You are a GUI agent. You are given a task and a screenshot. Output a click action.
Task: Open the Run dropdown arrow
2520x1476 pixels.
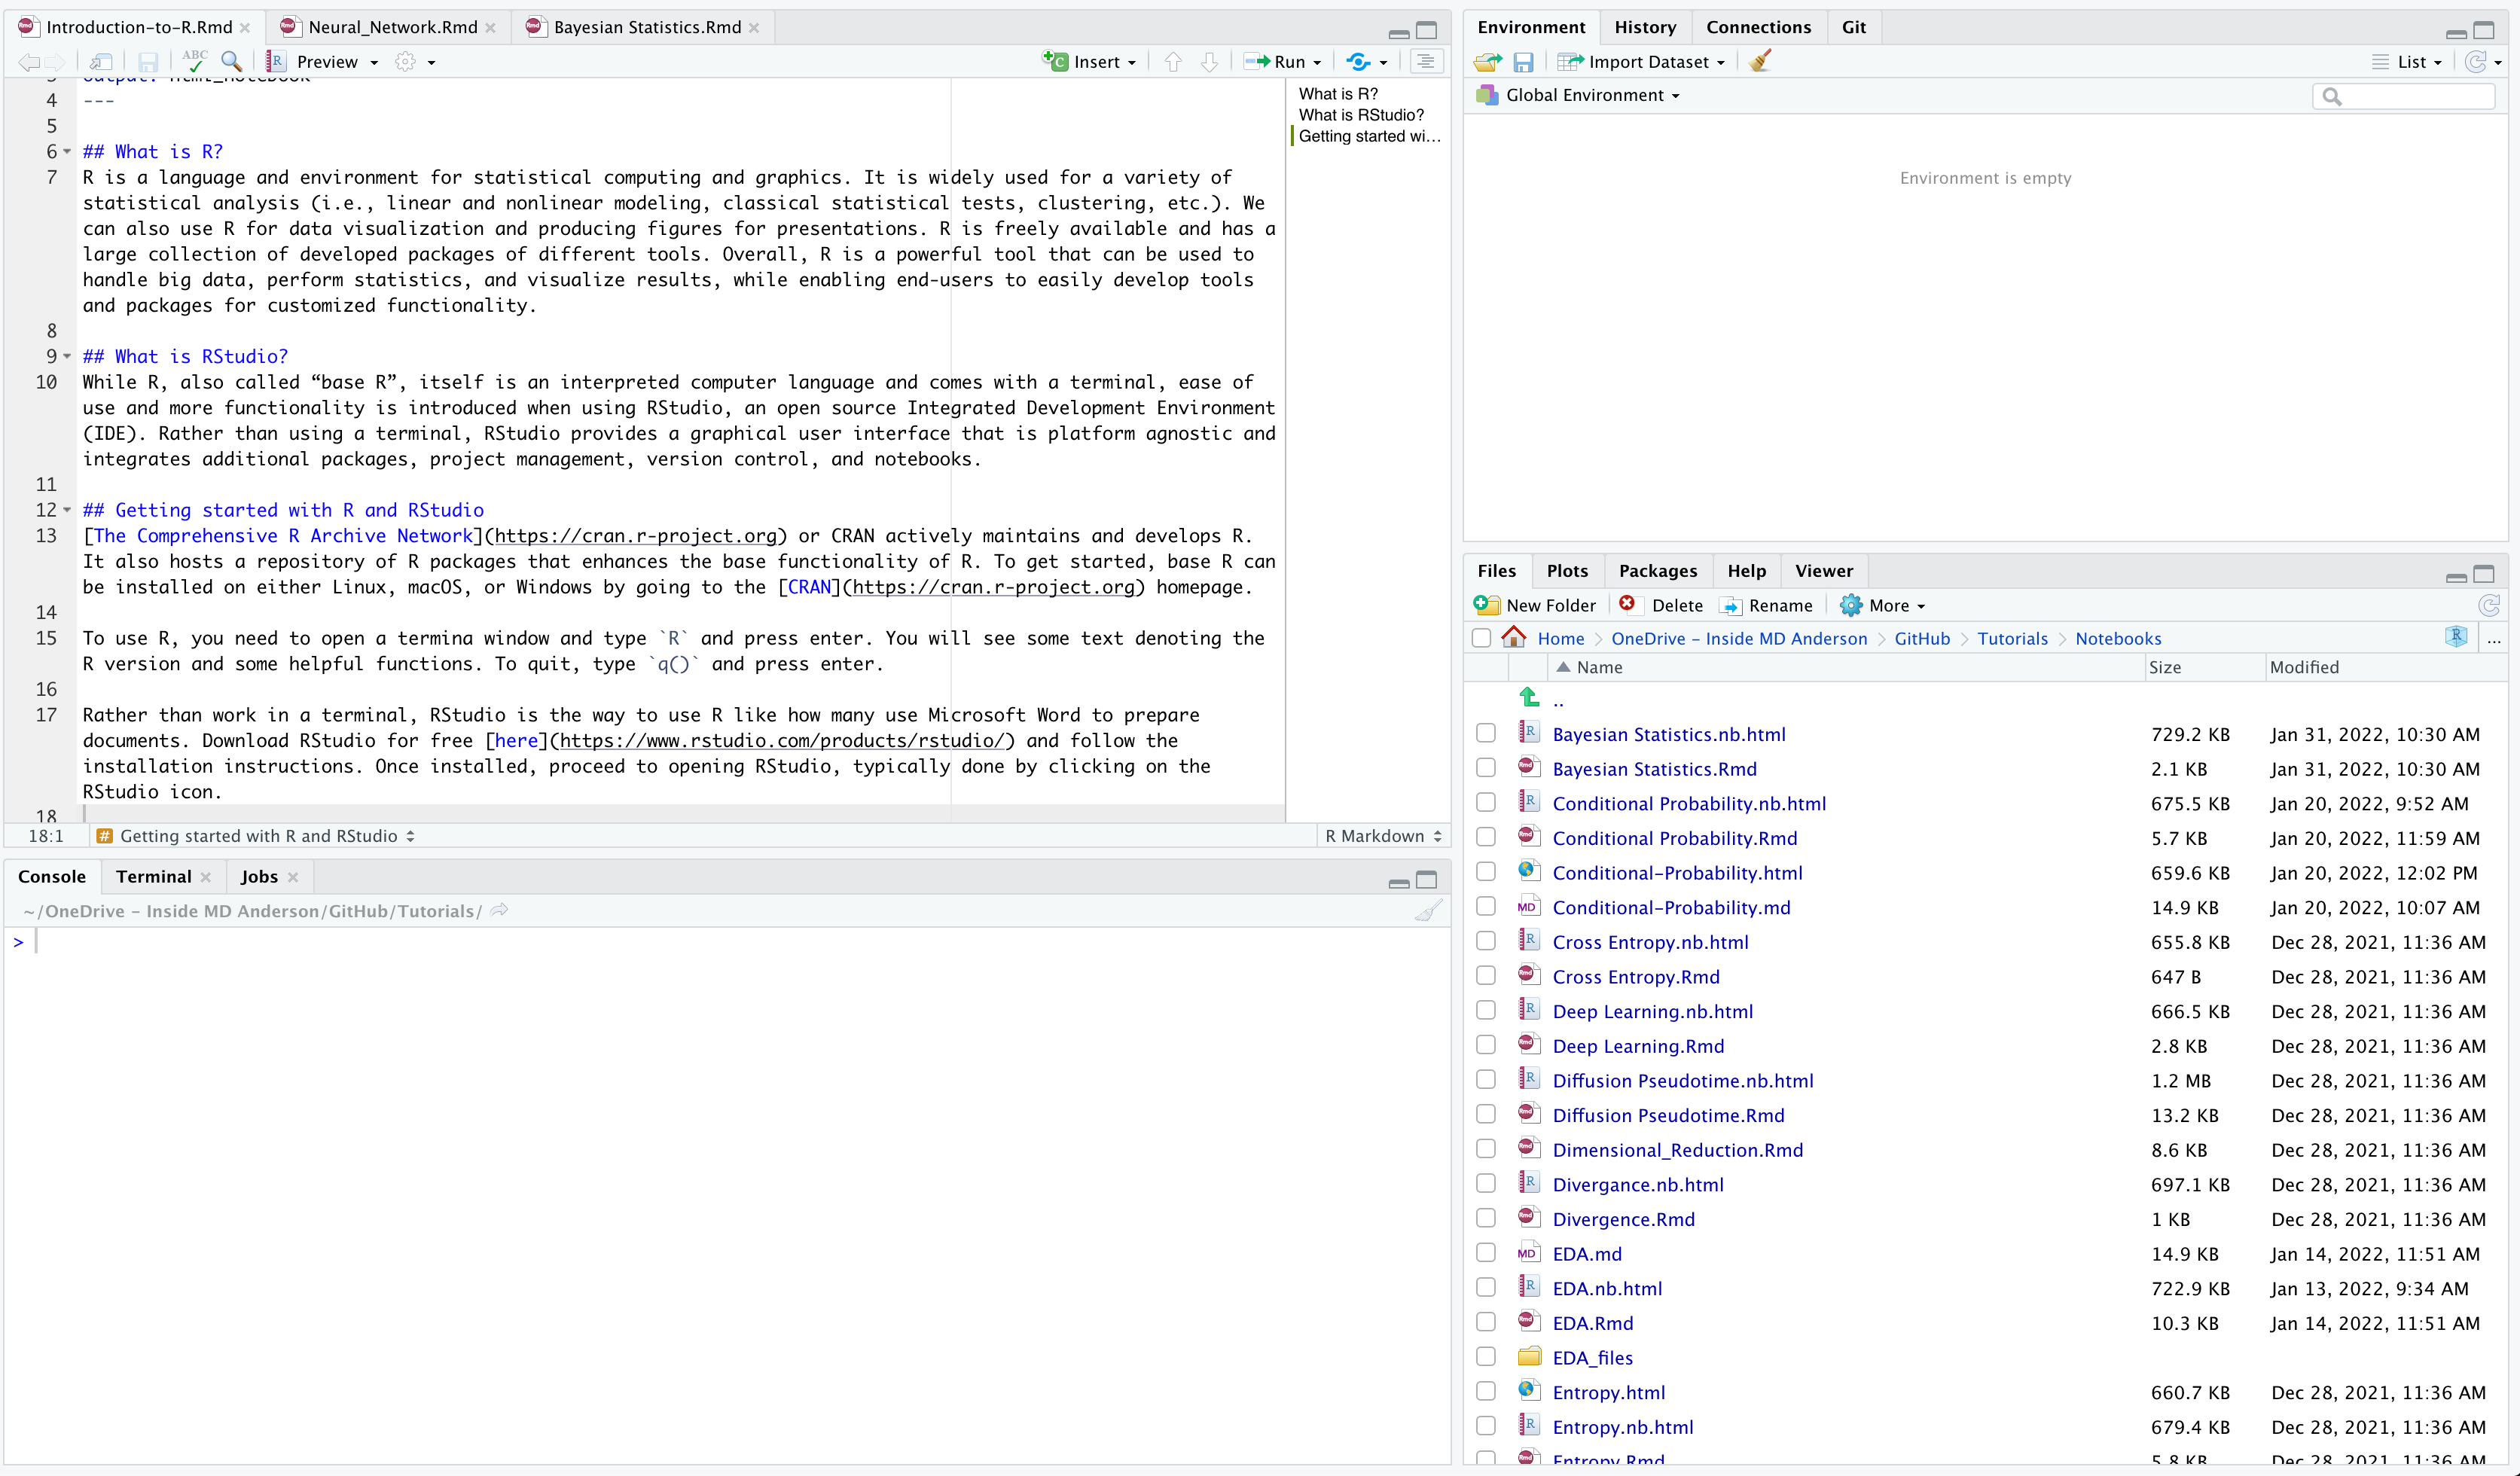[x=1317, y=62]
